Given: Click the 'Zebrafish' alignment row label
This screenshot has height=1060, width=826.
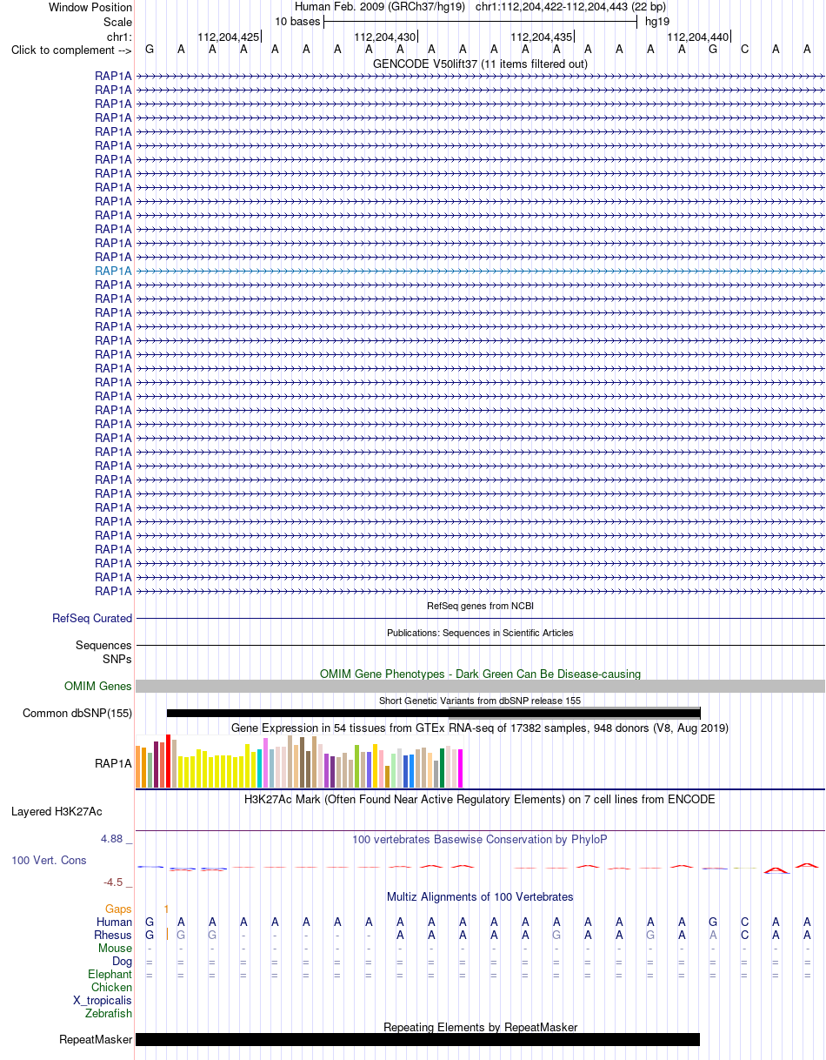Looking at the screenshot, I should click(x=109, y=1013).
